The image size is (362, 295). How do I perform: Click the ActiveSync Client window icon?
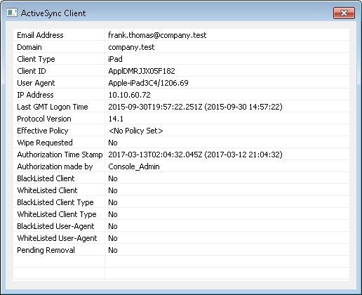[x=12, y=13]
